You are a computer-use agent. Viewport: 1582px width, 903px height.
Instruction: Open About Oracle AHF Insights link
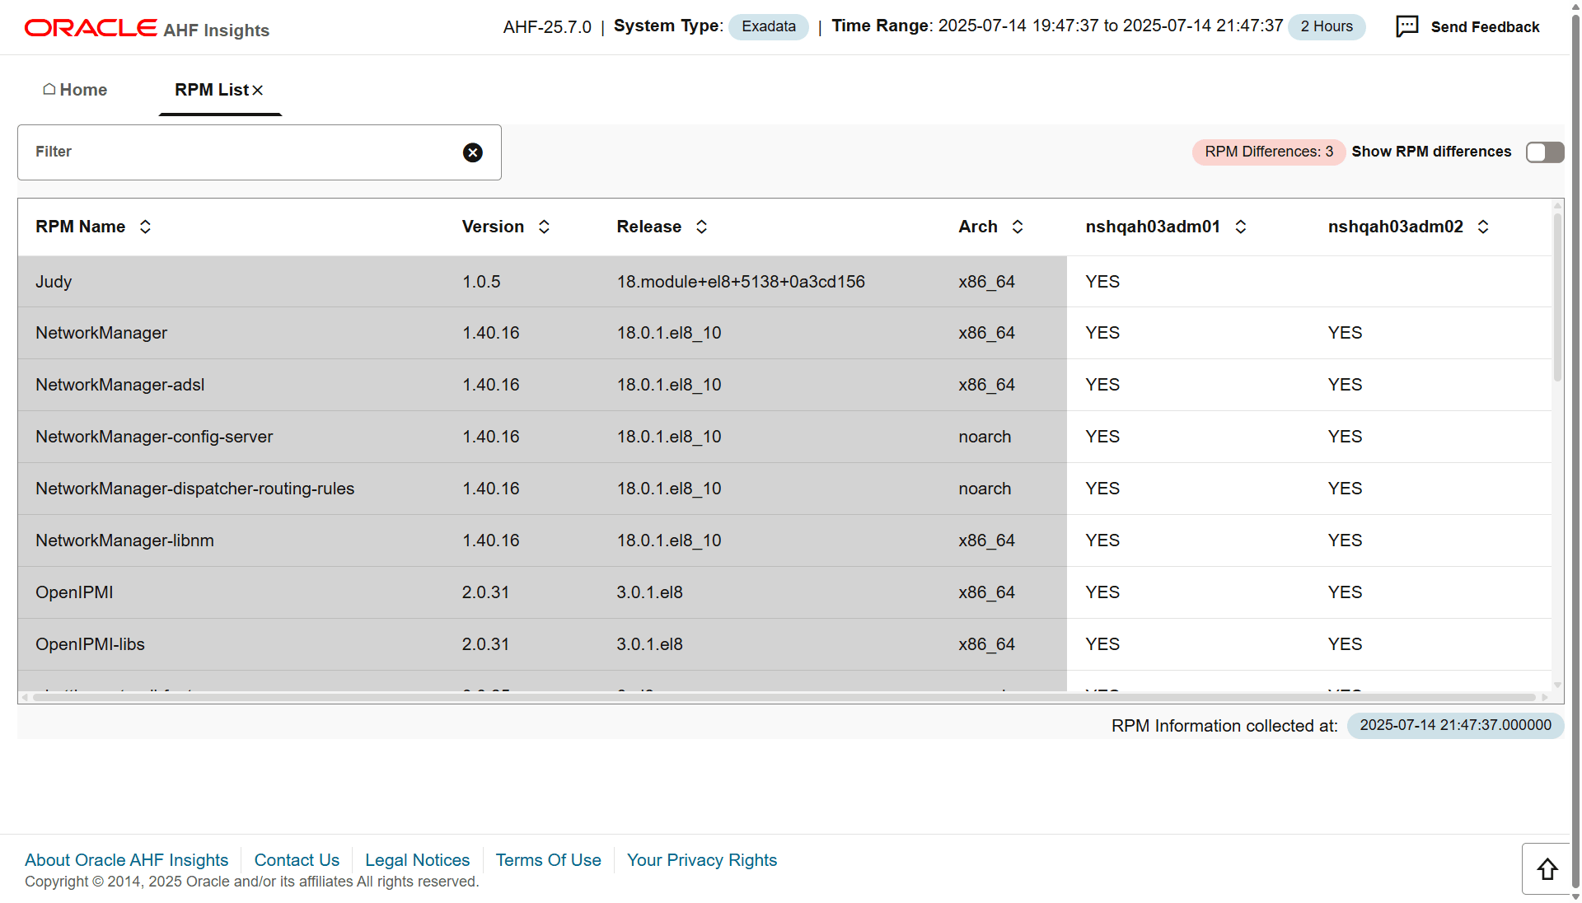[x=126, y=860]
